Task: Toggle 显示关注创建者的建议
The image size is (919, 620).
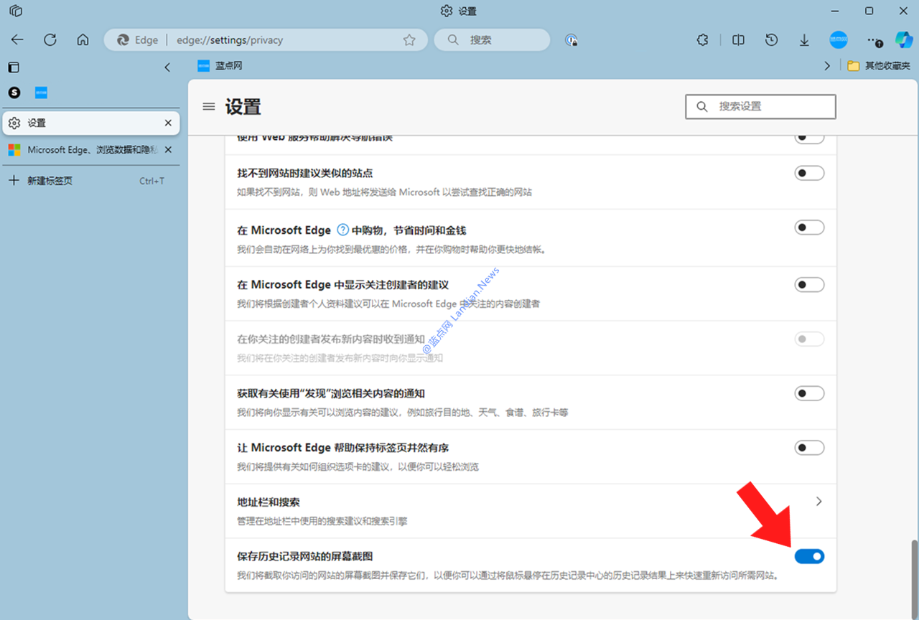Action: coord(809,285)
